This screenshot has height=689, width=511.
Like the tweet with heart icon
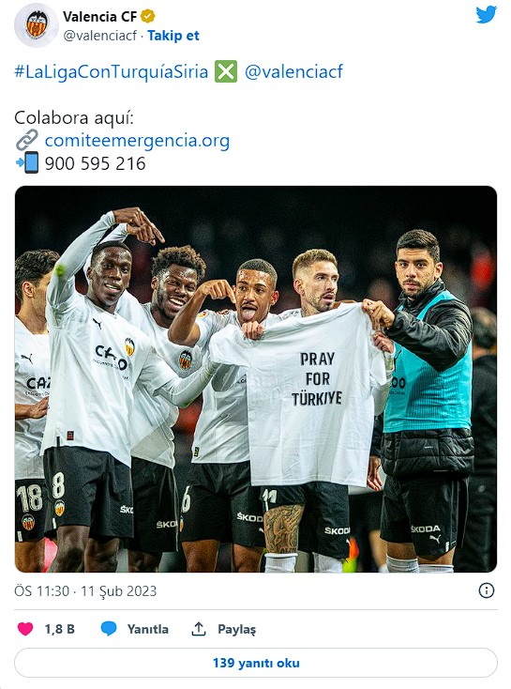(25, 629)
